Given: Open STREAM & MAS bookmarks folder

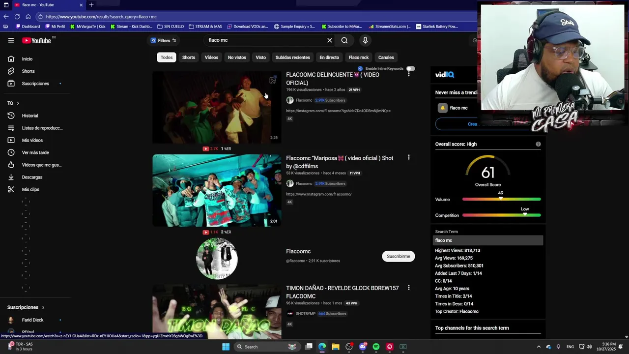Looking at the screenshot, I should (x=205, y=27).
